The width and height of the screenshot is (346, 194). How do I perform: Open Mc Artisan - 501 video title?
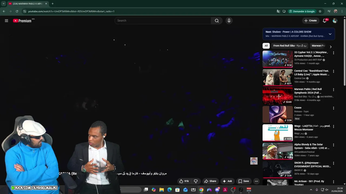click(309, 183)
